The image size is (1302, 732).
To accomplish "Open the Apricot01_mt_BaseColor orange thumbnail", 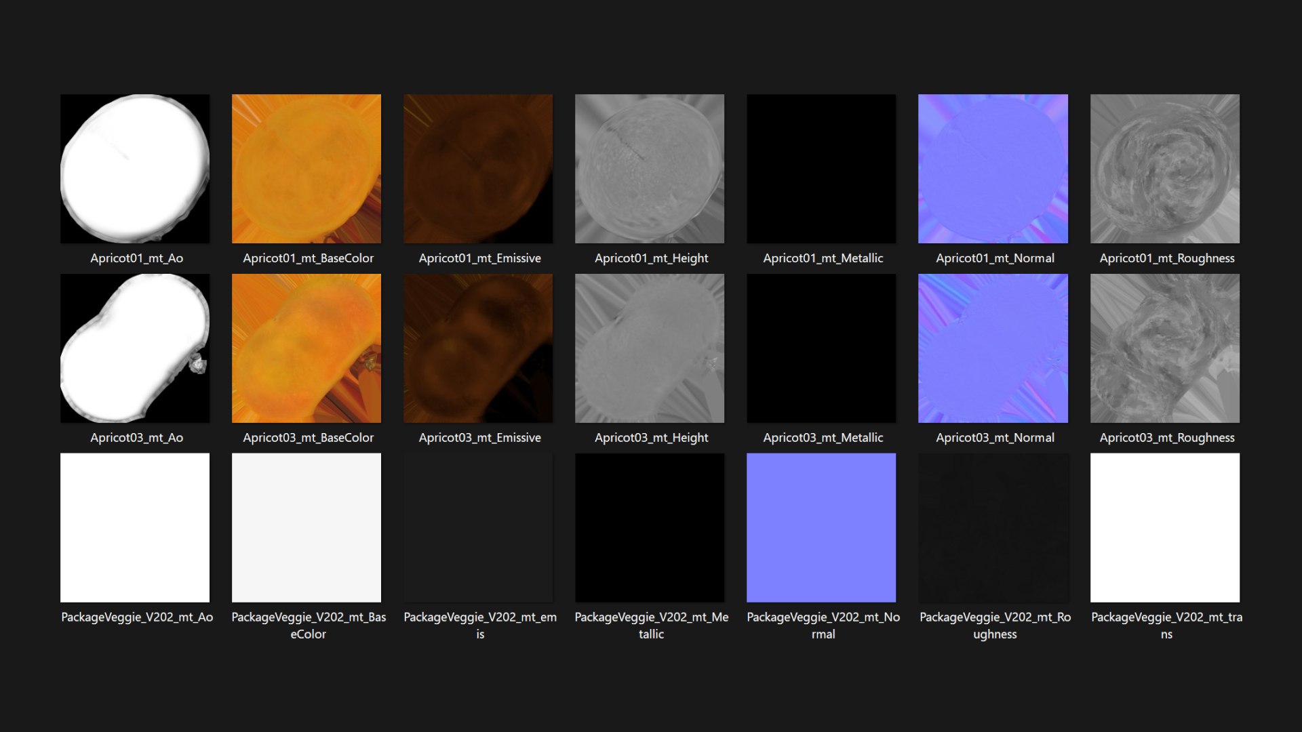I will click(307, 169).
